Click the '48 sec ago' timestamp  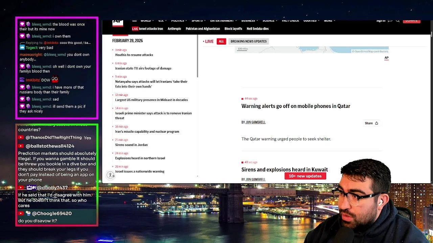coord(251,162)
